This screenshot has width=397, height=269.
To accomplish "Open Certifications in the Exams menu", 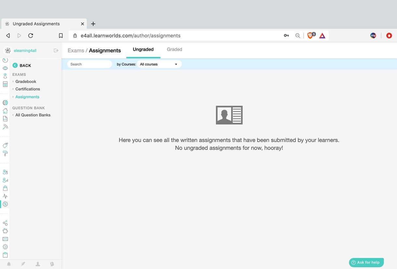I will (28, 89).
